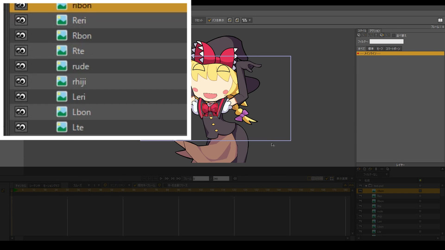Open the スムース interpolation dropdown
This screenshot has width=445, height=250.
[x=80, y=185]
